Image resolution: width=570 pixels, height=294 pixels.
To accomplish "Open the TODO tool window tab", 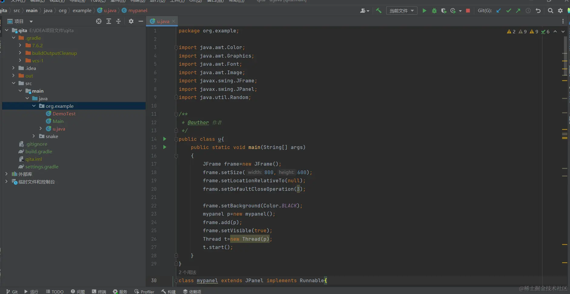I will [55, 292].
